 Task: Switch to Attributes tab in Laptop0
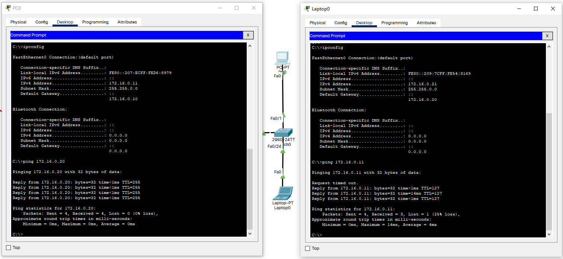426,23
